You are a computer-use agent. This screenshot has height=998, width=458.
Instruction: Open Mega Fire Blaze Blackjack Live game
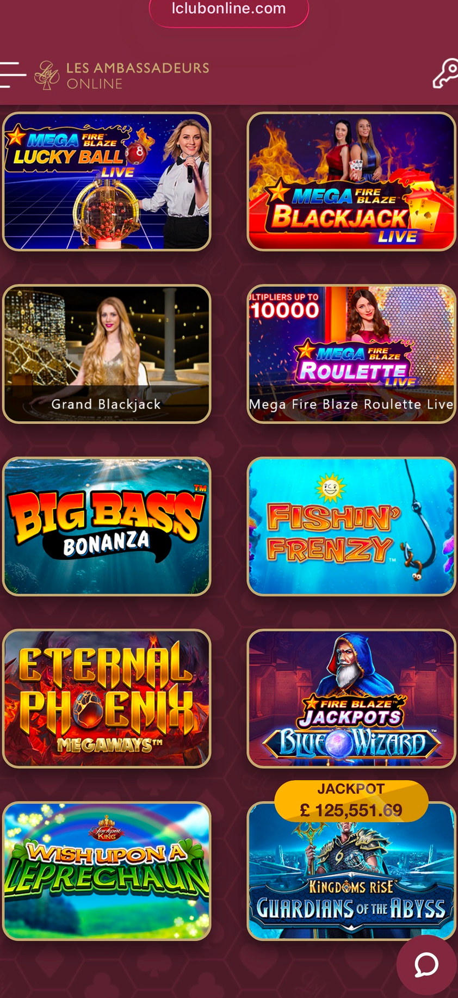pyautogui.click(x=351, y=181)
